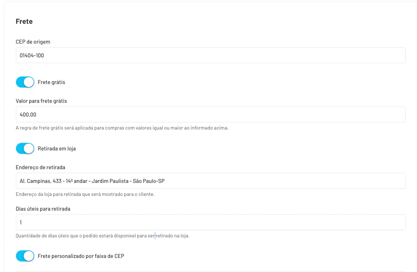Image resolution: width=417 pixels, height=272 pixels.
Task: Click the CEP de origem input field
Action: [x=210, y=55]
